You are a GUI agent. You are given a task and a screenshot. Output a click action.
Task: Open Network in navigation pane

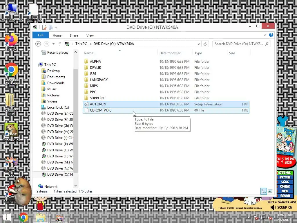click(51, 187)
